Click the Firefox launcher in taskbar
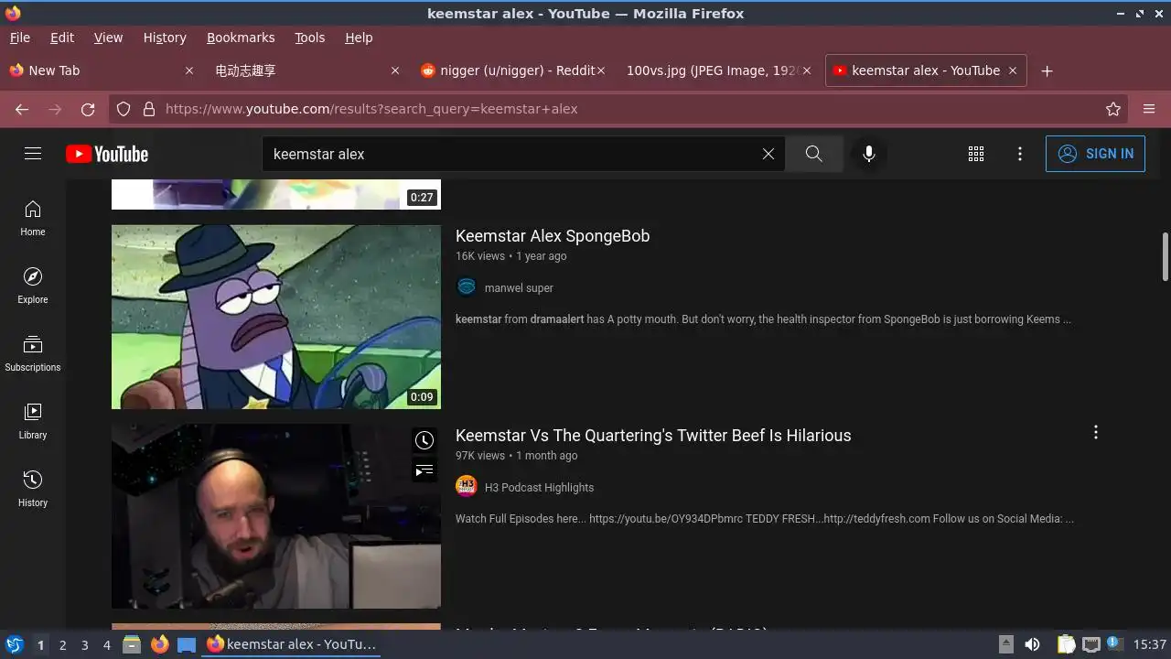The height and width of the screenshot is (659, 1171). pos(159,644)
